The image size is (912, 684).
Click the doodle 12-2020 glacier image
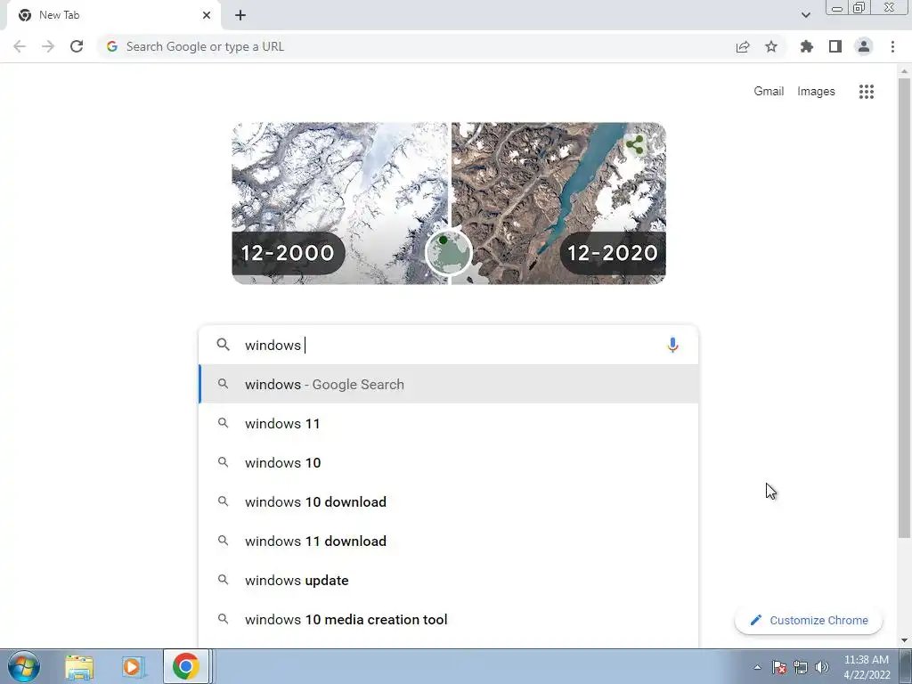(558, 203)
